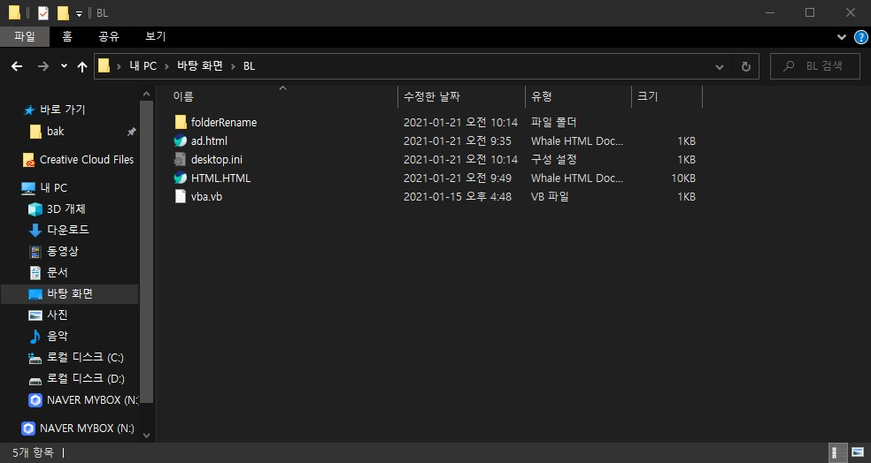
Task: Select 내 PC in the navigation pane
Action: tap(53, 188)
